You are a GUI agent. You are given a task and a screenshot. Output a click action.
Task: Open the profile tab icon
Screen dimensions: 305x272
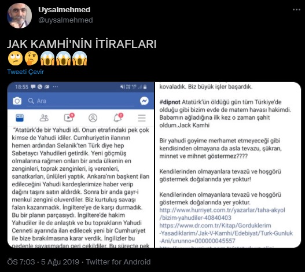point(93,118)
